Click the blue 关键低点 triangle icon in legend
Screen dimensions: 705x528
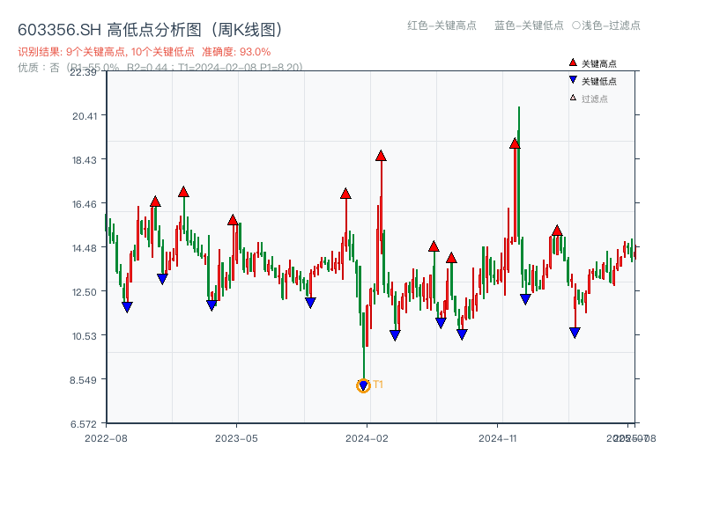pos(574,78)
